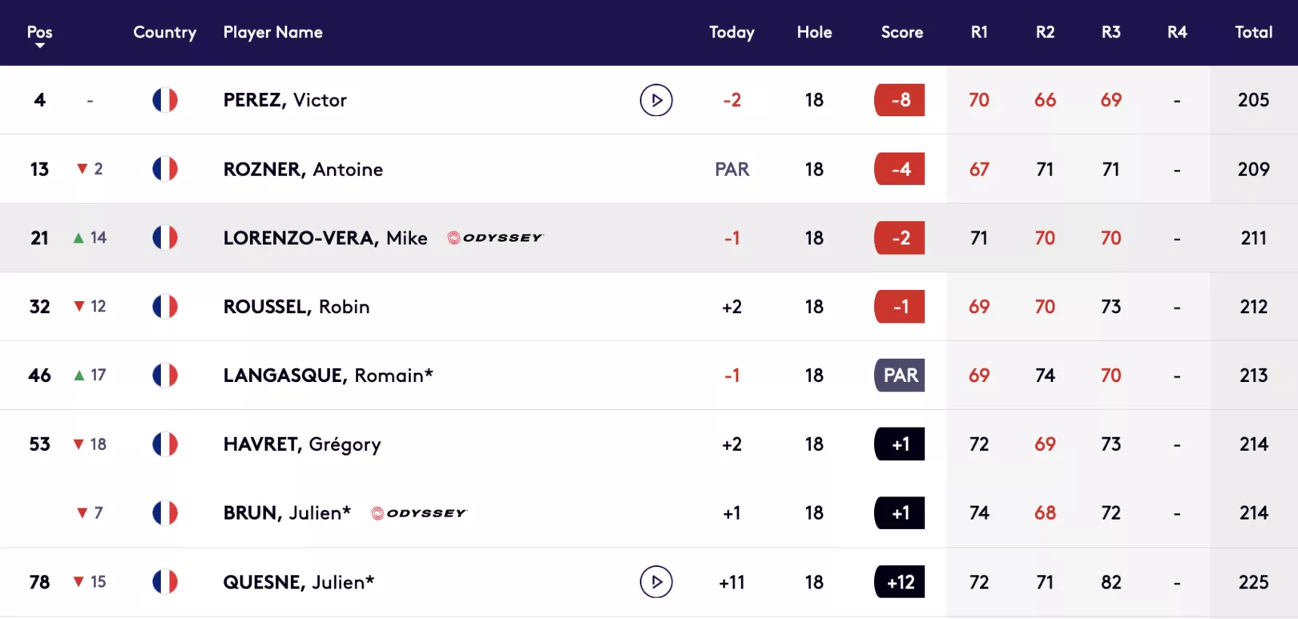
Task: Click the green up arrow for Langasque
Action: [79, 376]
